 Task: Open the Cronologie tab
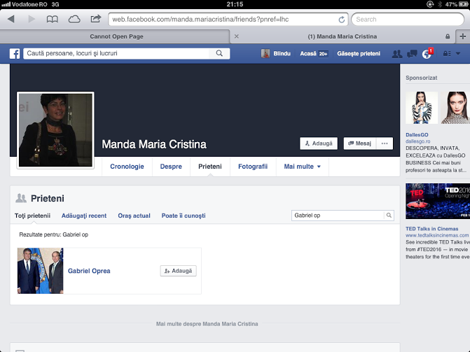[127, 167]
